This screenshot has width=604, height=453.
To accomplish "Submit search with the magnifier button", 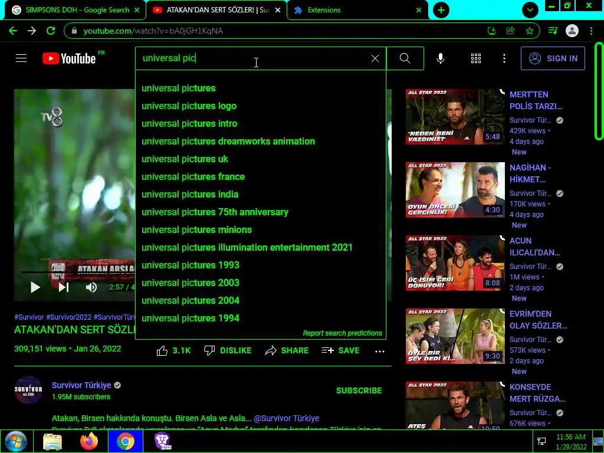I will coord(405,58).
